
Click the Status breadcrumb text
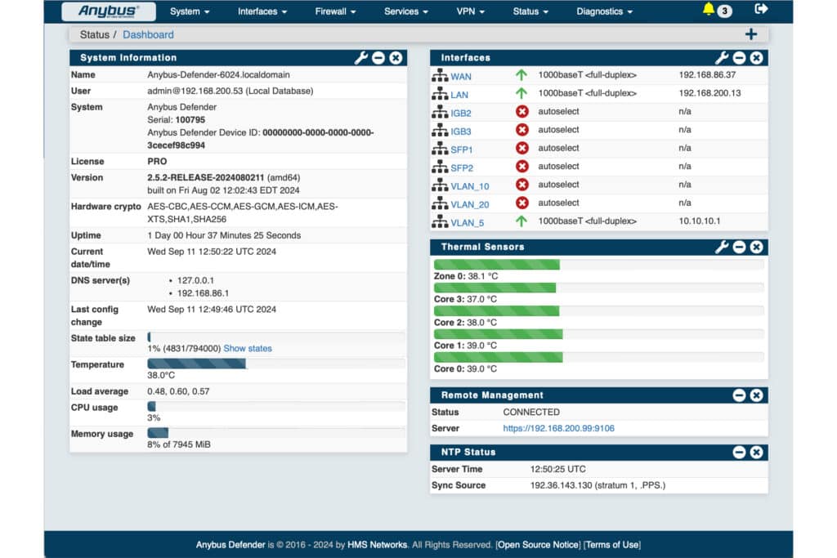(x=95, y=34)
